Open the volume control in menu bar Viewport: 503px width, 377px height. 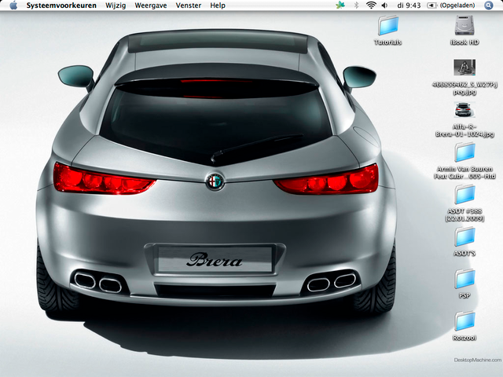pos(384,5)
